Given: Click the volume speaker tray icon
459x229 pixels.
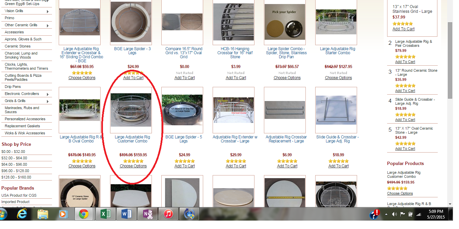Looking at the screenshot, I should pos(394,214).
